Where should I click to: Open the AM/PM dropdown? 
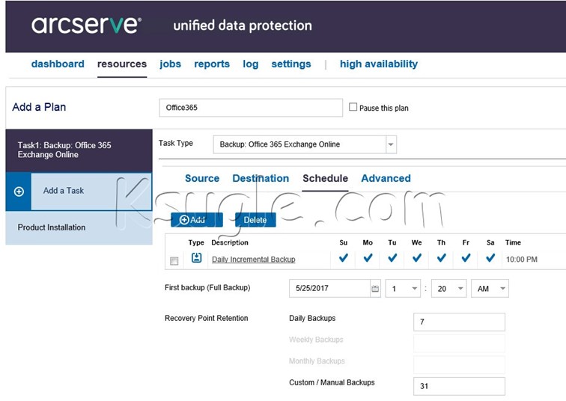490,289
